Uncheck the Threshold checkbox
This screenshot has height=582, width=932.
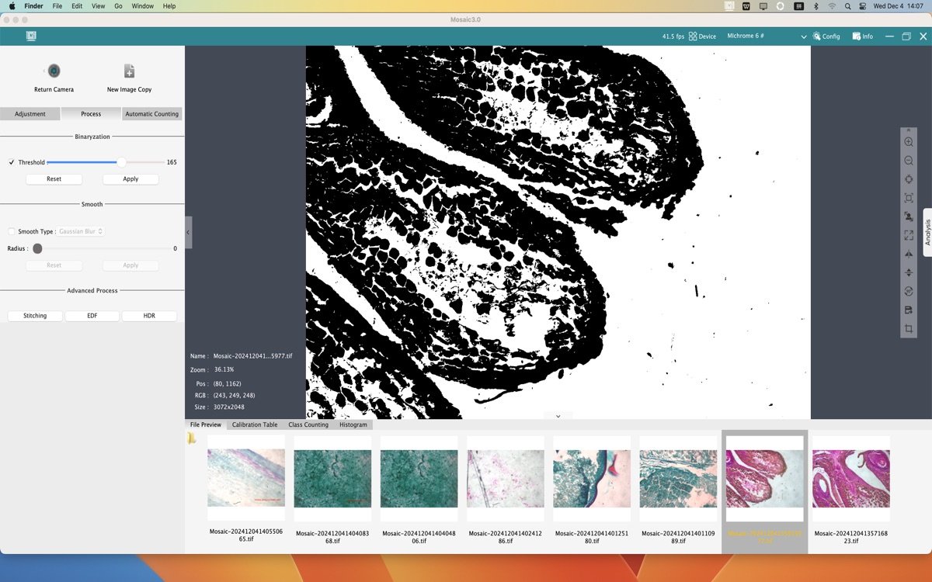point(12,162)
